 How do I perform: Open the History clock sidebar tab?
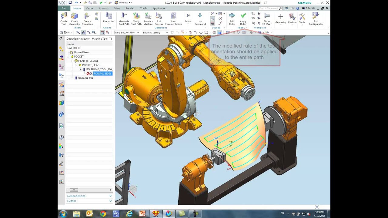click(61, 137)
